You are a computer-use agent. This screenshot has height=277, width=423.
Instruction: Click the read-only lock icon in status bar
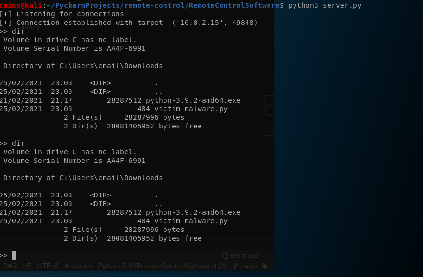coord(265,266)
